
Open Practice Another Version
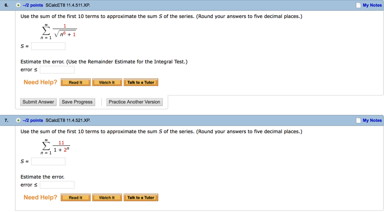(134, 102)
